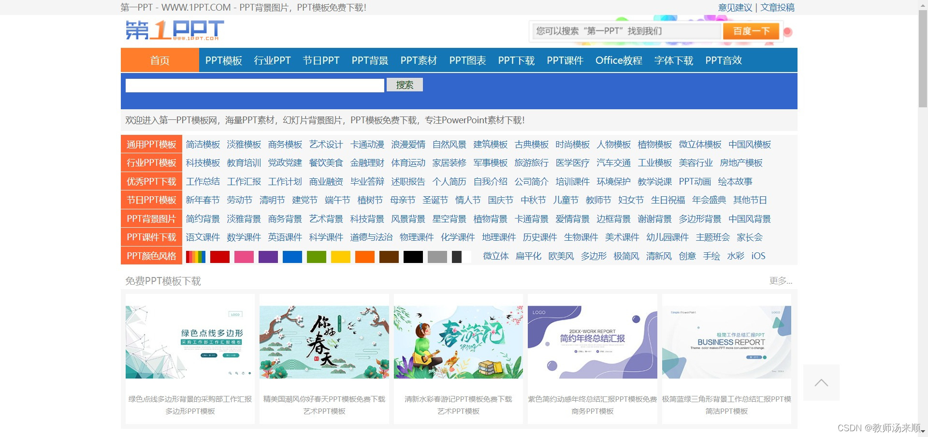Click the back-to-top arrow icon
The image size is (928, 437).
coord(821,382)
